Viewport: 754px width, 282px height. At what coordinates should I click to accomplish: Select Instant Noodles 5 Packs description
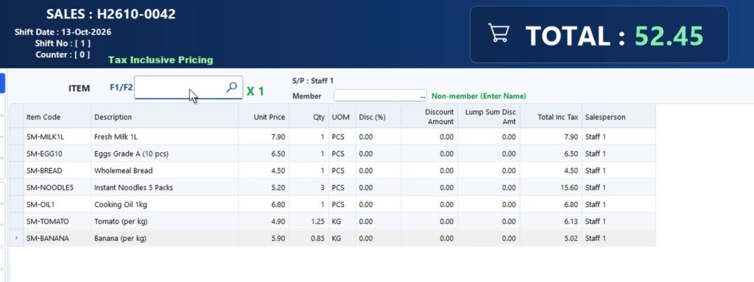coord(164,187)
